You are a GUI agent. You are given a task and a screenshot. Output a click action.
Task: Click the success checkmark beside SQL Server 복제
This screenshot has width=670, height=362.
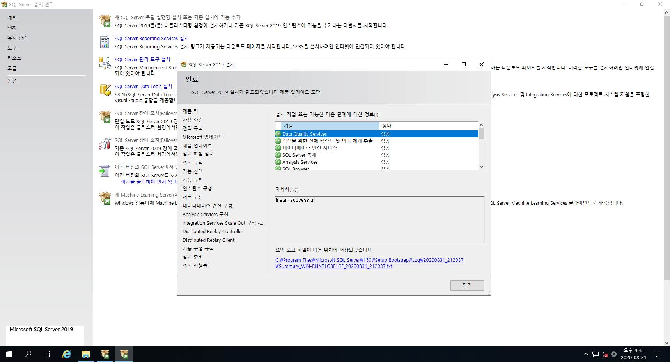click(x=278, y=155)
